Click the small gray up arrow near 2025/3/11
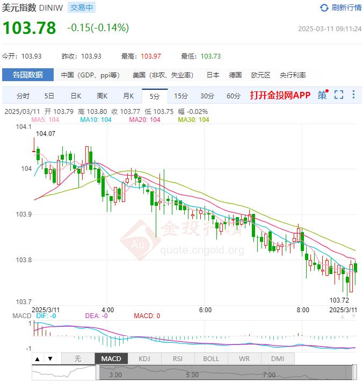Screen dimensions: 363x381 (x=343, y=317)
